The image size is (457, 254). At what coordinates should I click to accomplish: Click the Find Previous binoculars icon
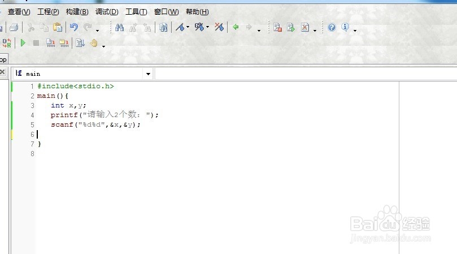pyautogui.click(x=147, y=28)
